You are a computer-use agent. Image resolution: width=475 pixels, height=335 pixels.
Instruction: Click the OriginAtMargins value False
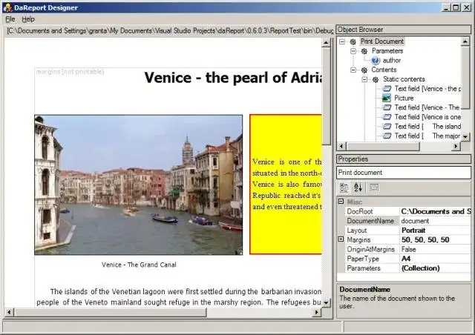tap(436, 249)
